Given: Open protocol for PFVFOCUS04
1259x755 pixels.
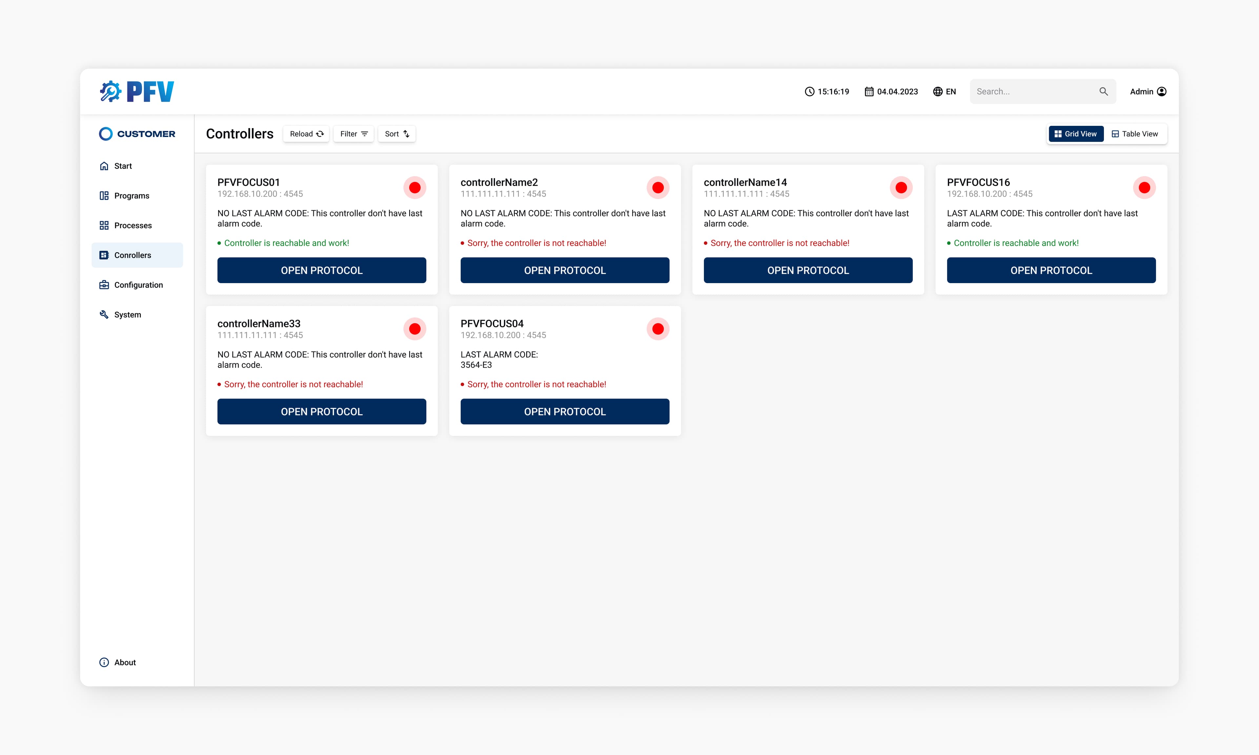Looking at the screenshot, I should (565, 412).
